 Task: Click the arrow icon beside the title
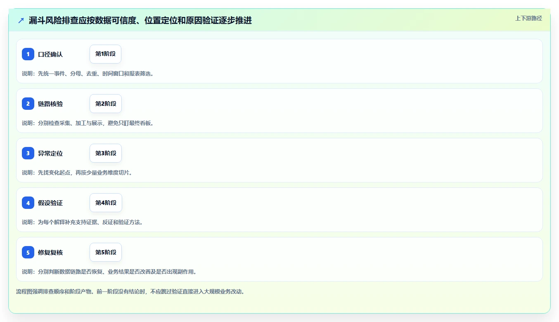[x=21, y=20]
